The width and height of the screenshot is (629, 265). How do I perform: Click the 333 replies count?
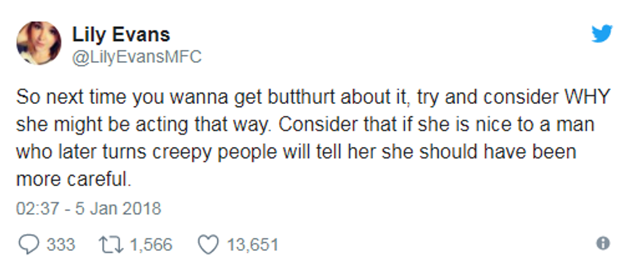coord(61,244)
